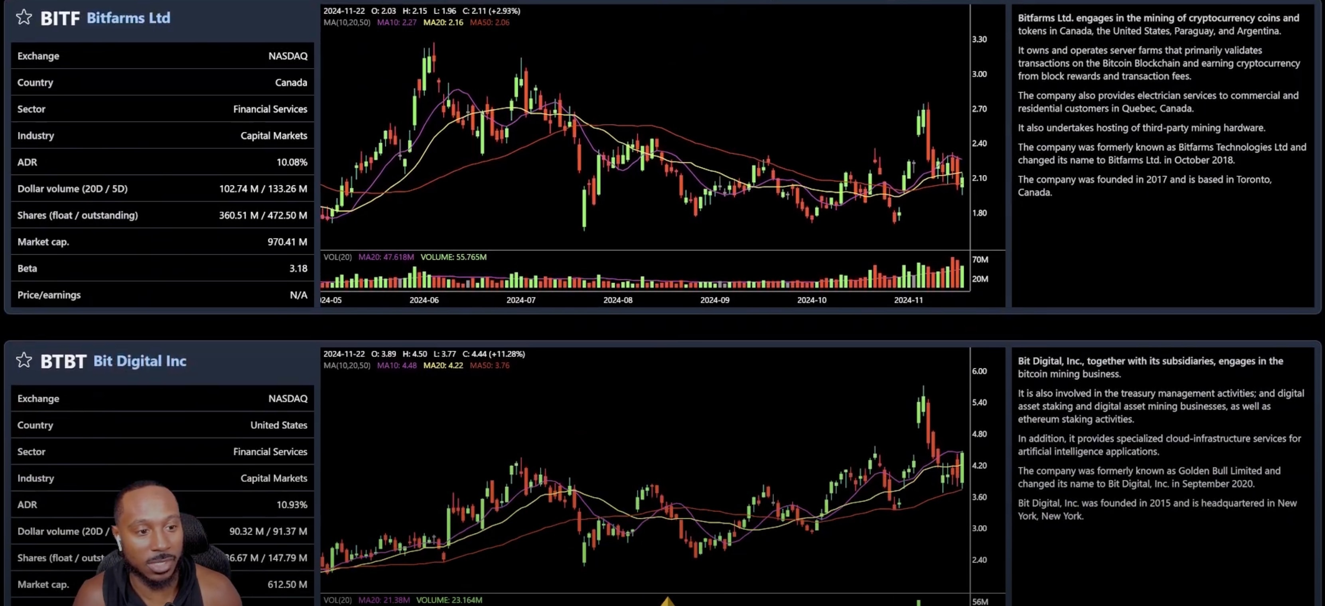Select the Bitfarms electrician services description paragraph

pos(1158,102)
